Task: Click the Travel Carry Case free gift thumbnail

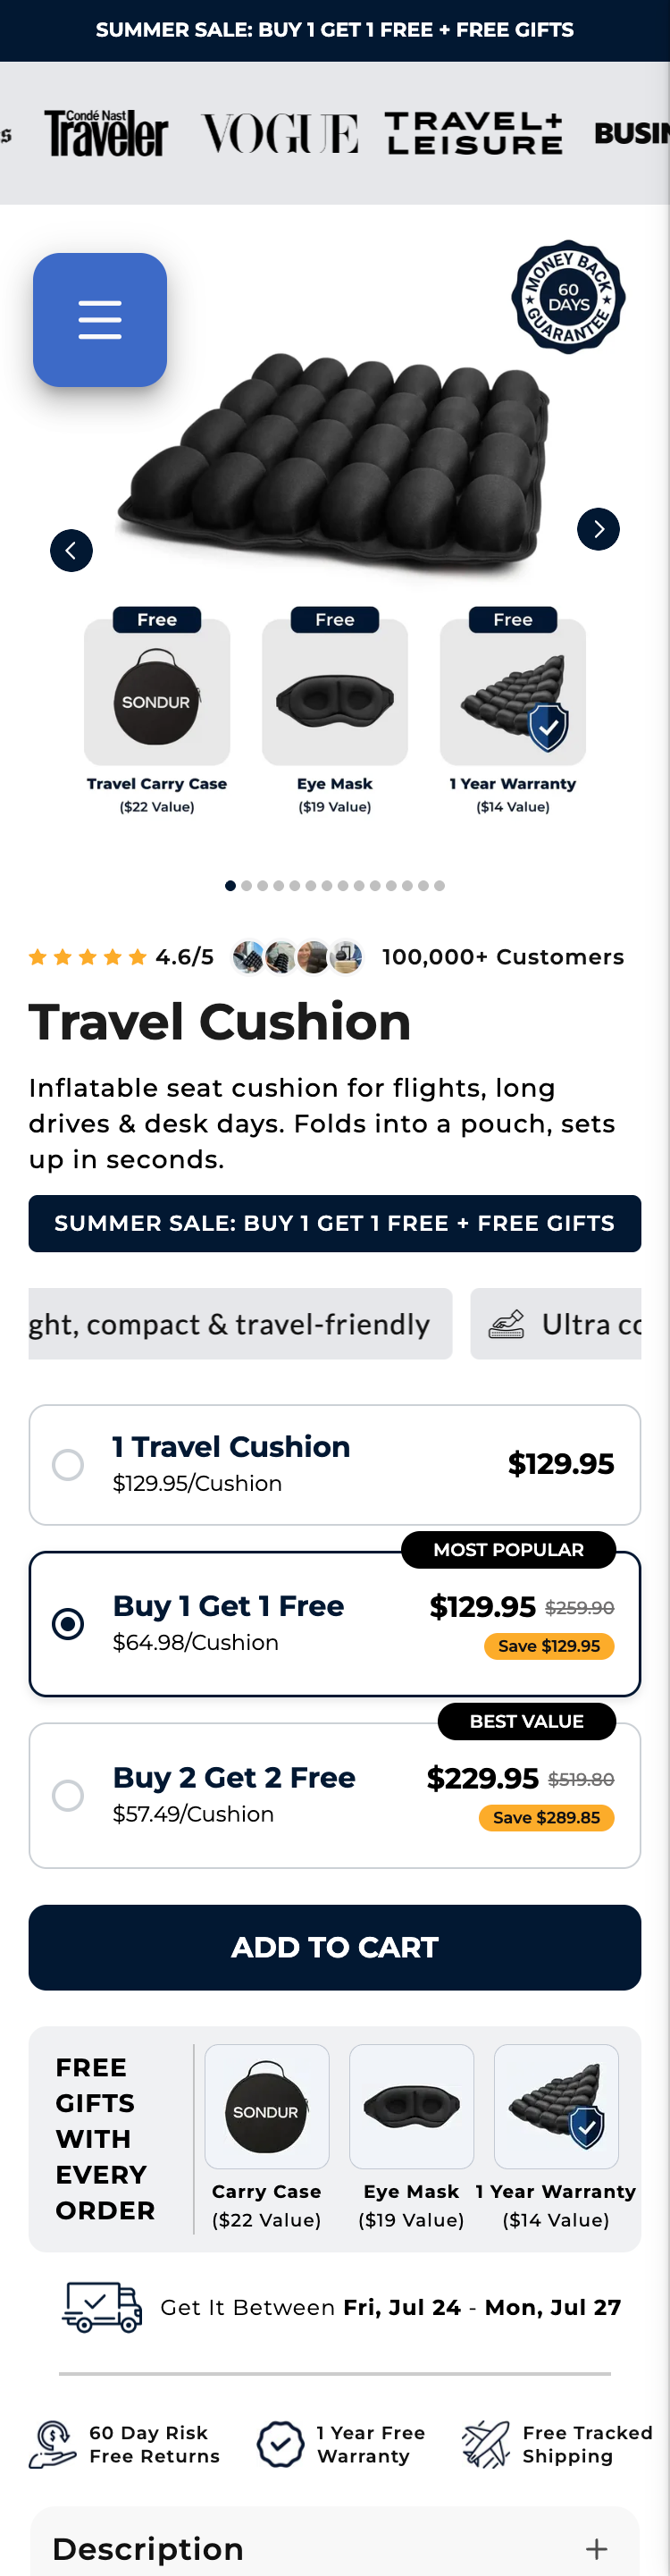Action: pos(157,692)
